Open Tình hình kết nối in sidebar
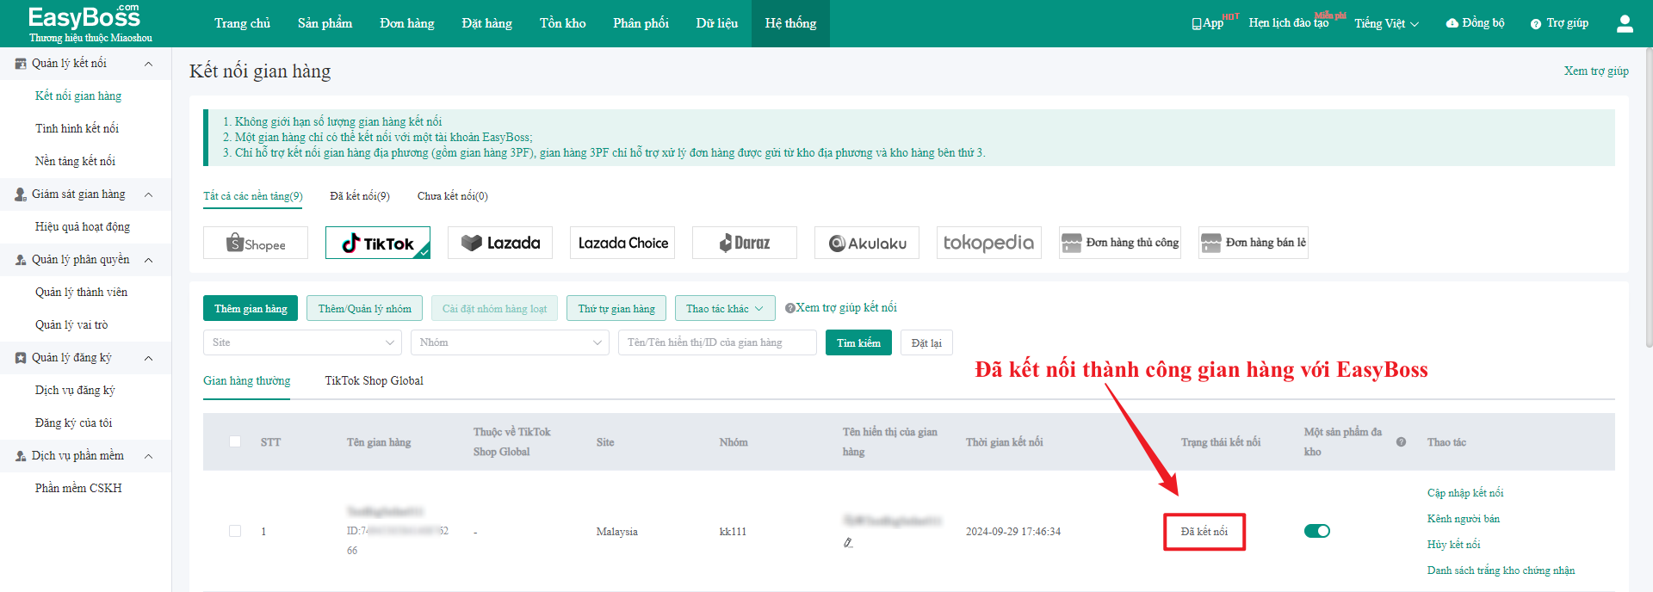Screen dimensions: 1653x592 77,129
